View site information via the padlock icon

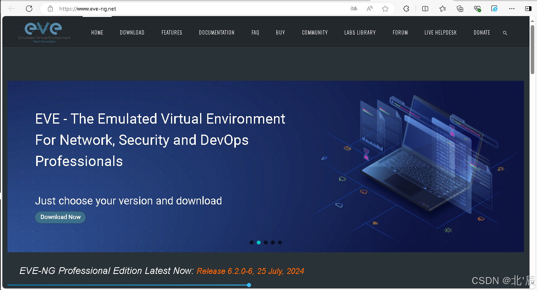coord(50,8)
